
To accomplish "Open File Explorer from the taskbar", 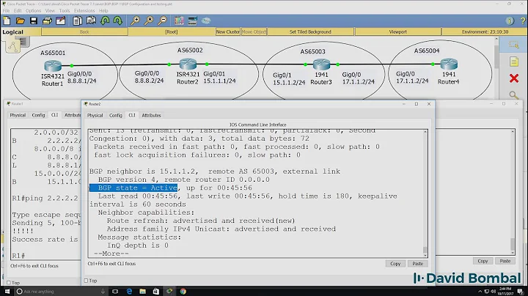I will 142,292.
